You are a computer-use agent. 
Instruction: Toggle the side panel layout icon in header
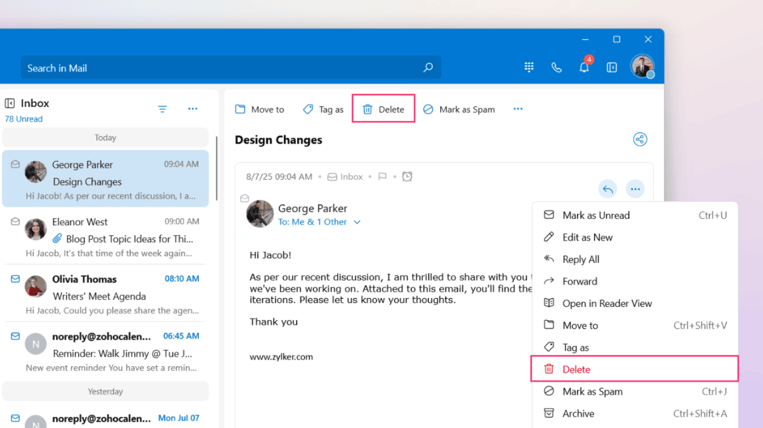pos(611,67)
